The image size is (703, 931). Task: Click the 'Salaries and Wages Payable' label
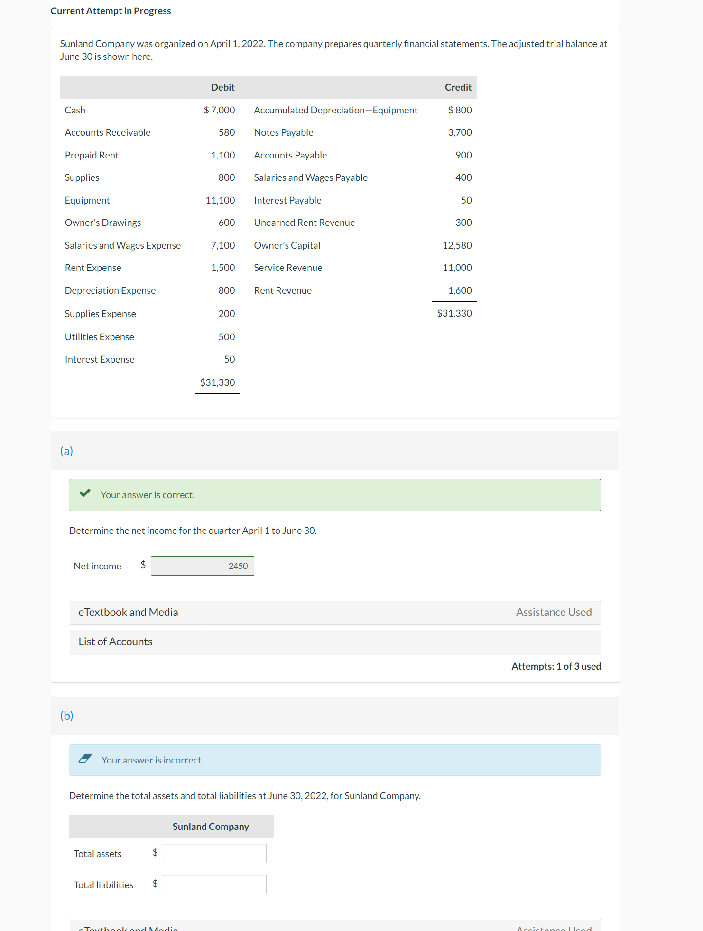(311, 177)
